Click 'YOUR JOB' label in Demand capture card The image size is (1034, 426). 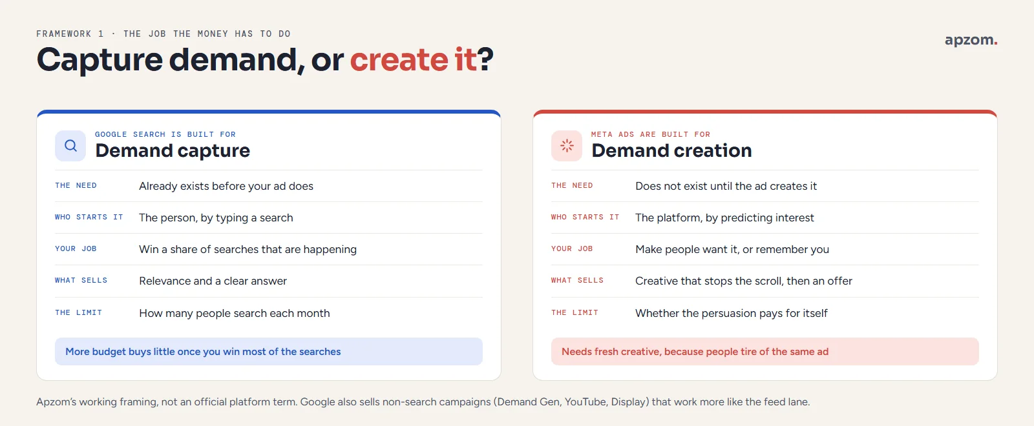[76, 249]
